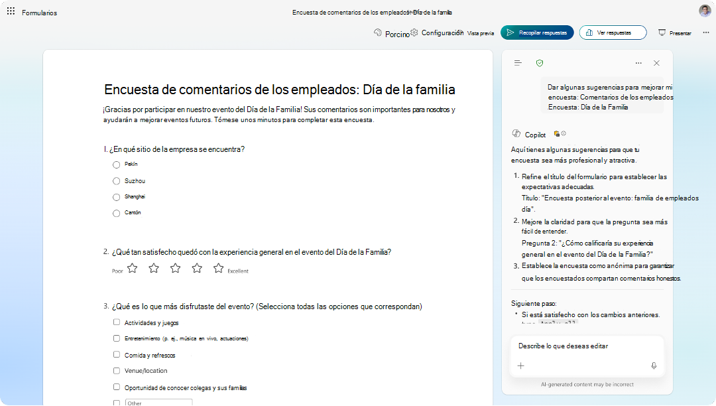Click suggestion 'Establece la encuesta como anónima'

pyautogui.click(x=601, y=272)
